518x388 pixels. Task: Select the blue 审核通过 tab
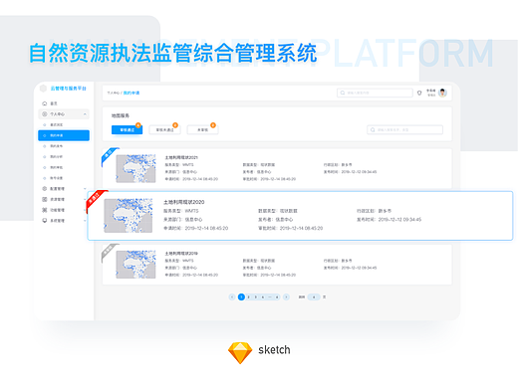127,130
